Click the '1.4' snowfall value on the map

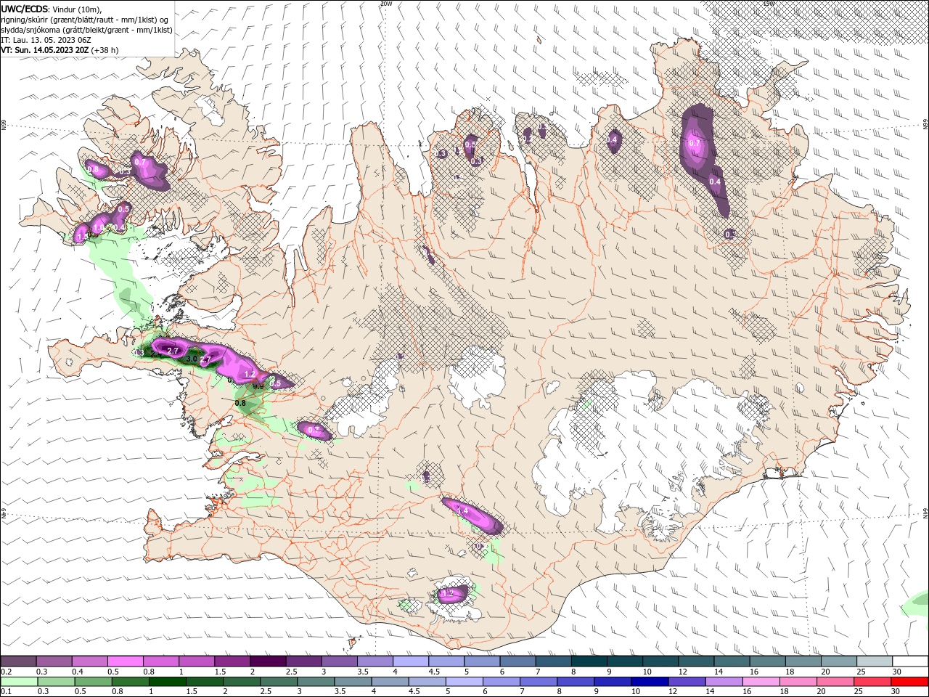point(463,511)
